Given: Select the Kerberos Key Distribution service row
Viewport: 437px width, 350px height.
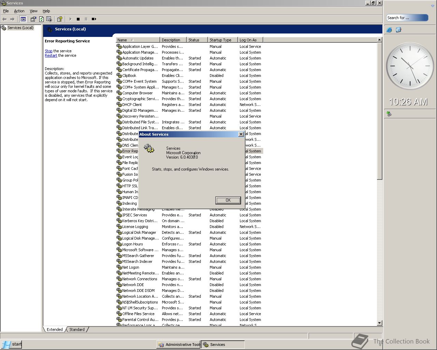Looking at the screenshot, I should [x=189, y=221].
